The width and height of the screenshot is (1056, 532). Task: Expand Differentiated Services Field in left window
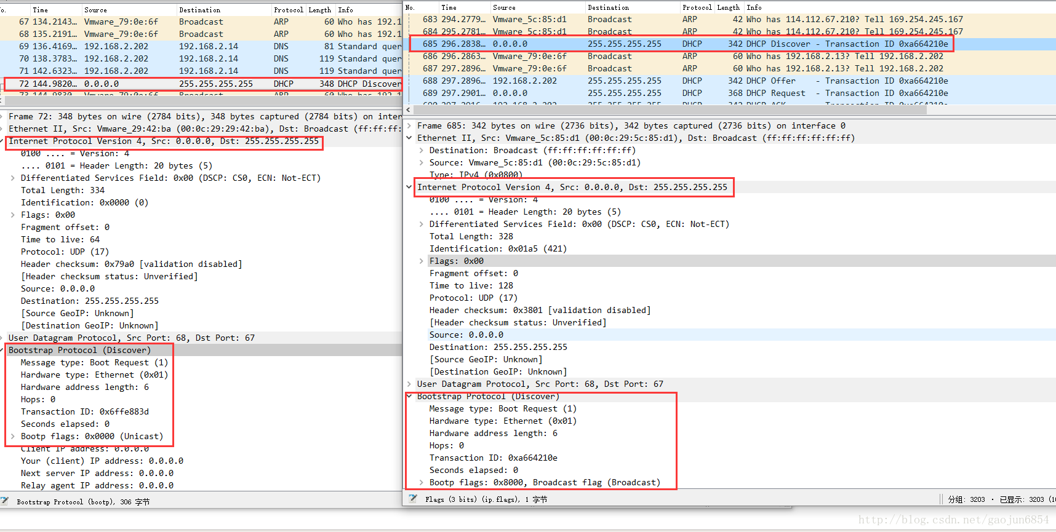(x=13, y=178)
